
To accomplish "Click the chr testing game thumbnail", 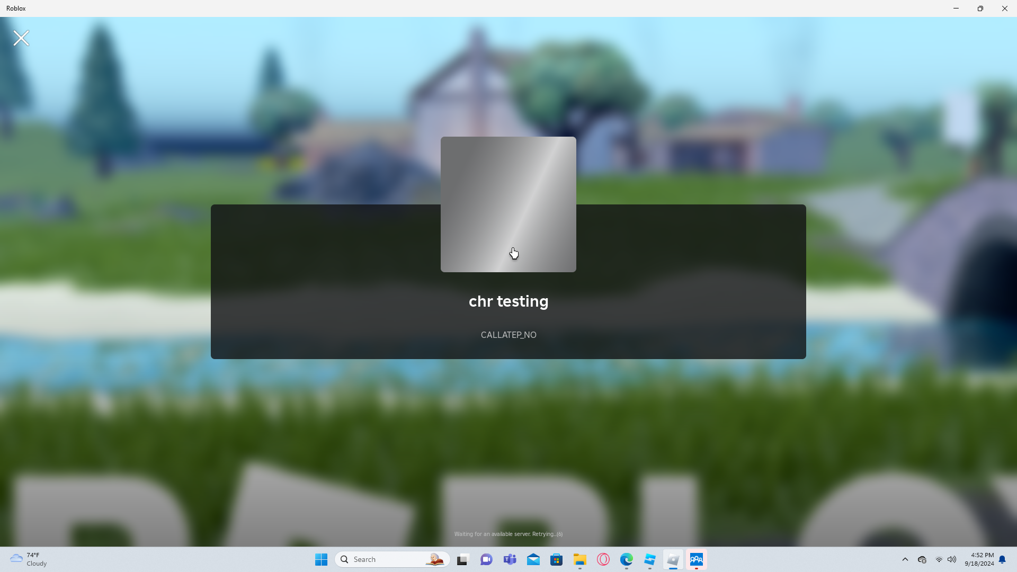I will pyautogui.click(x=508, y=204).
